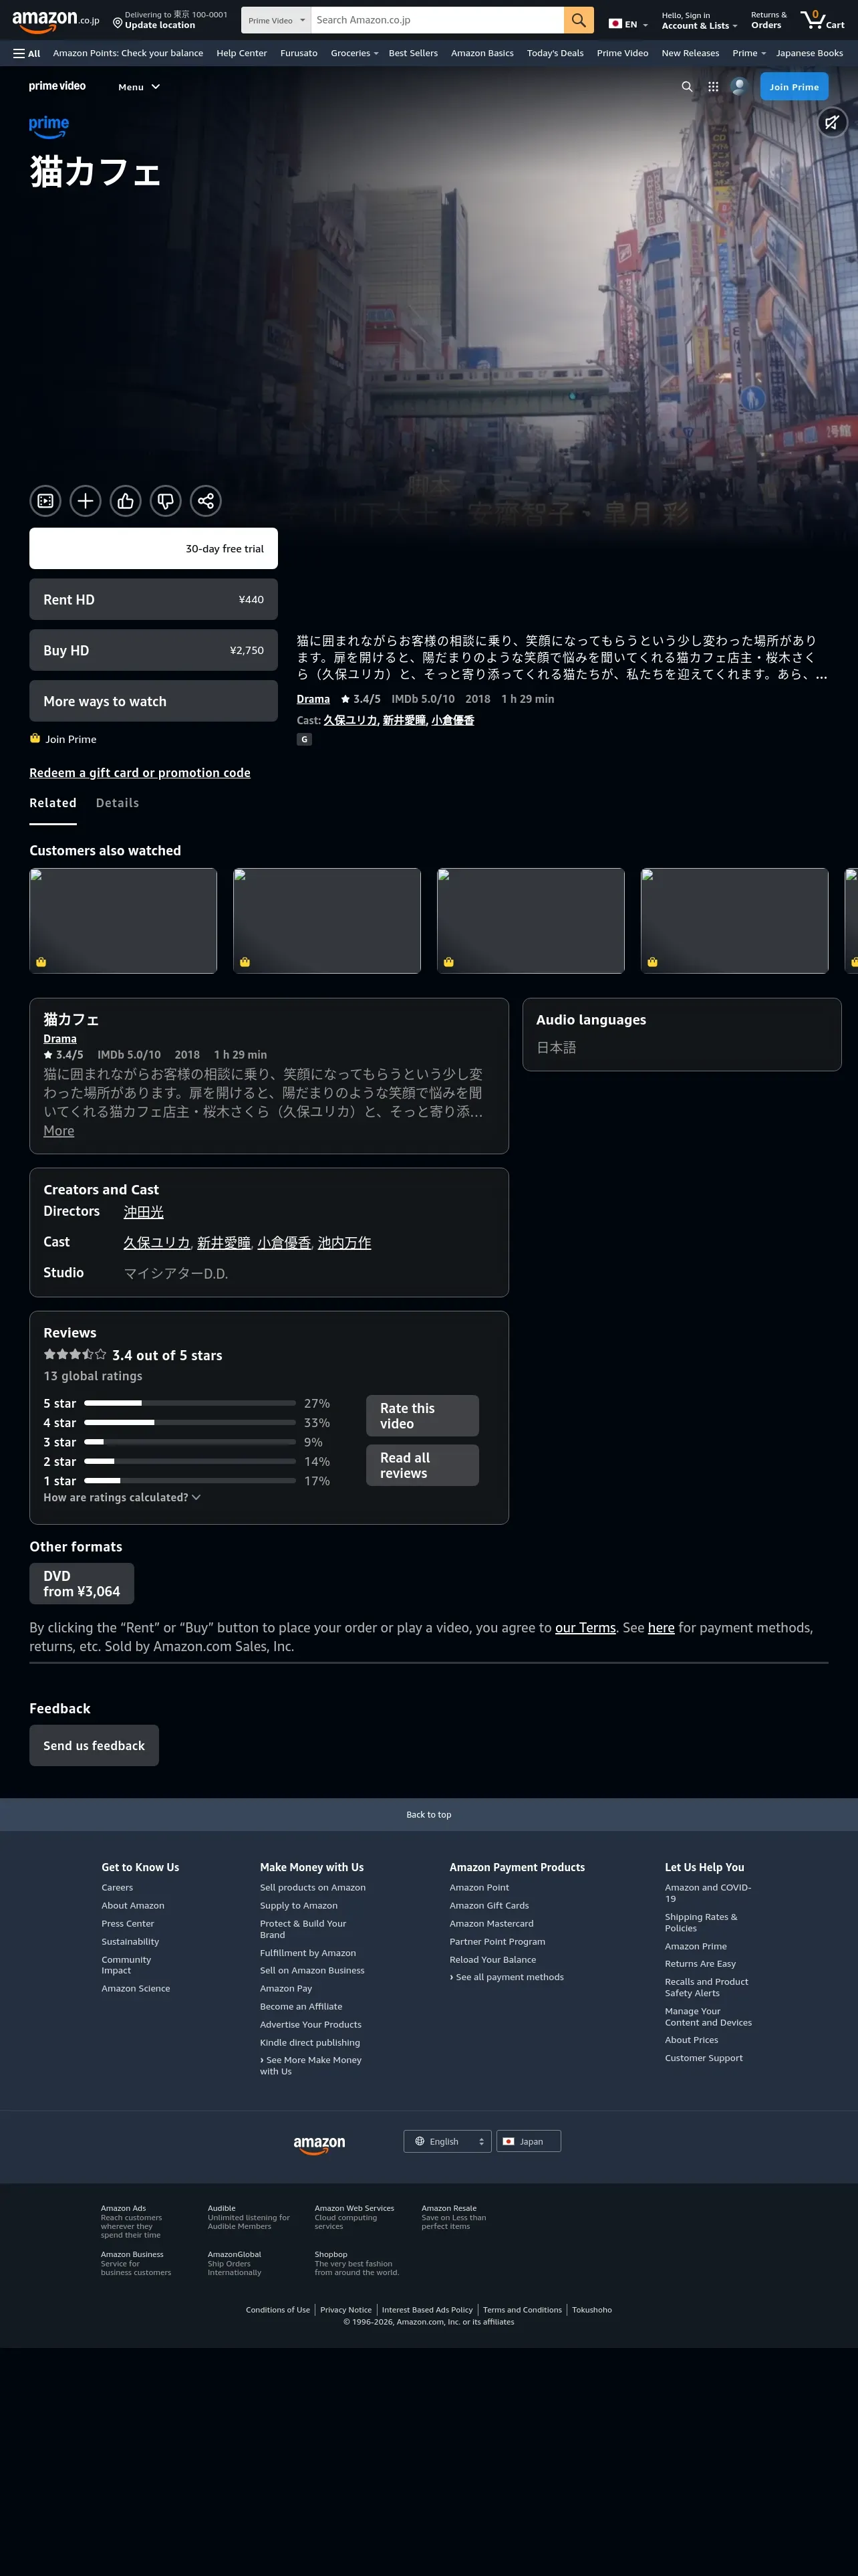
Task: Click More ways to watch
Action: click(x=154, y=701)
